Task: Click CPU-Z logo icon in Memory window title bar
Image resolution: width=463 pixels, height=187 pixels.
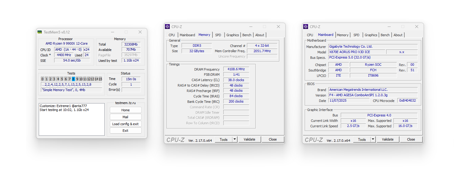Action: coord(167,27)
